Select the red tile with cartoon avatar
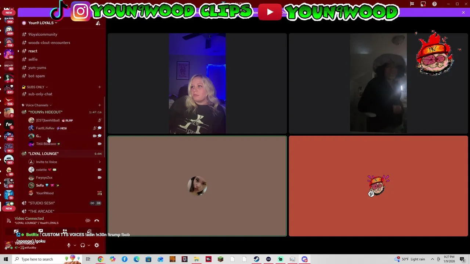 coord(378,186)
